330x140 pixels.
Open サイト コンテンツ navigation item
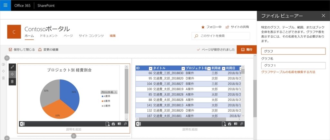(x=91, y=36)
